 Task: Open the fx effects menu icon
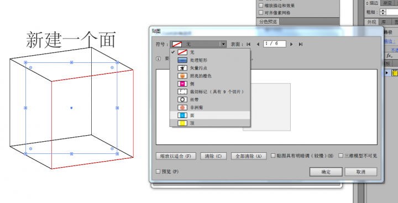pyautogui.click(x=390, y=56)
